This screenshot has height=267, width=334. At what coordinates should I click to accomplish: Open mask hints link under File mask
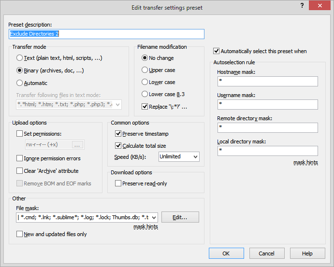(145, 226)
